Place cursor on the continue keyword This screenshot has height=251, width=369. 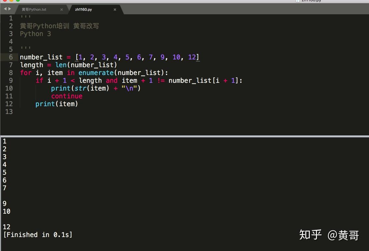click(x=67, y=96)
